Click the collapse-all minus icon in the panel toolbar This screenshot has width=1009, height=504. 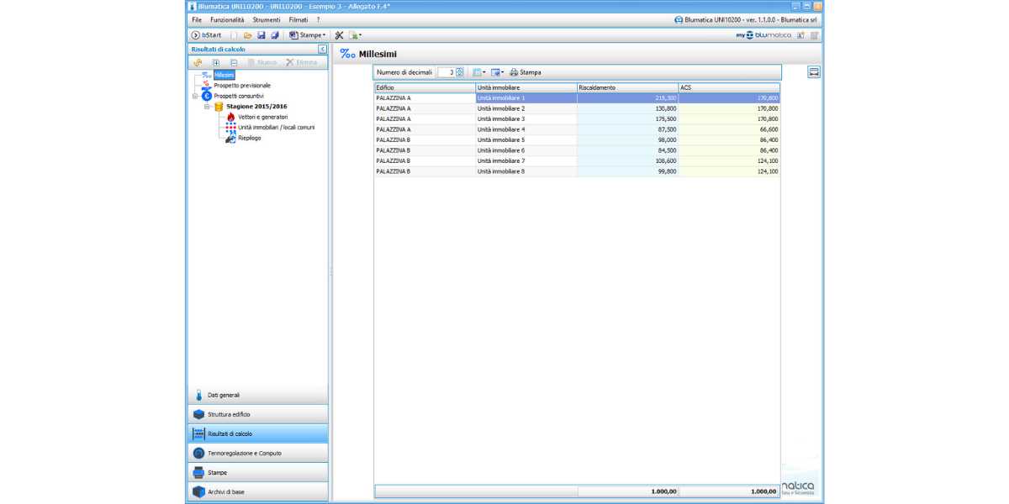tap(234, 62)
